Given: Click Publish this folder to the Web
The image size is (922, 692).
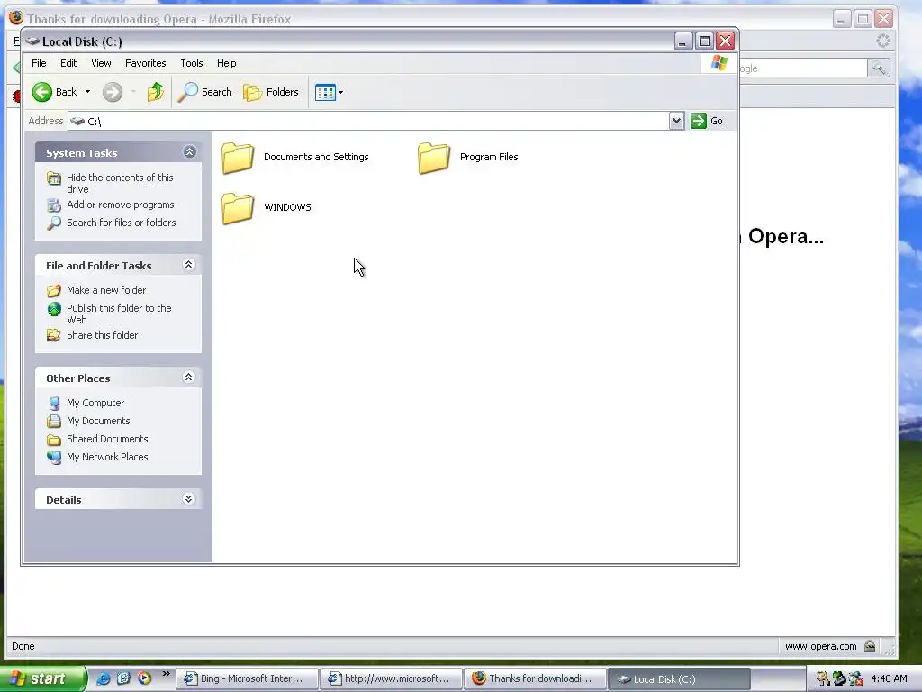Looking at the screenshot, I should [120, 314].
